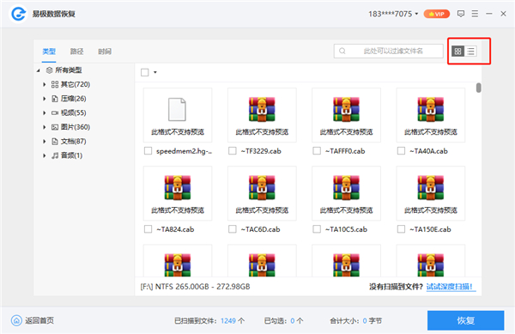This screenshot has width=515, height=334.
Task: Click the ~TAC6D.cab file name
Action: (x=260, y=229)
